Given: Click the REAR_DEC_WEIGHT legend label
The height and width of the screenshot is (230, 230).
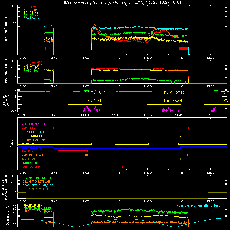Looking at the screenshot, I should click(35, 189).
